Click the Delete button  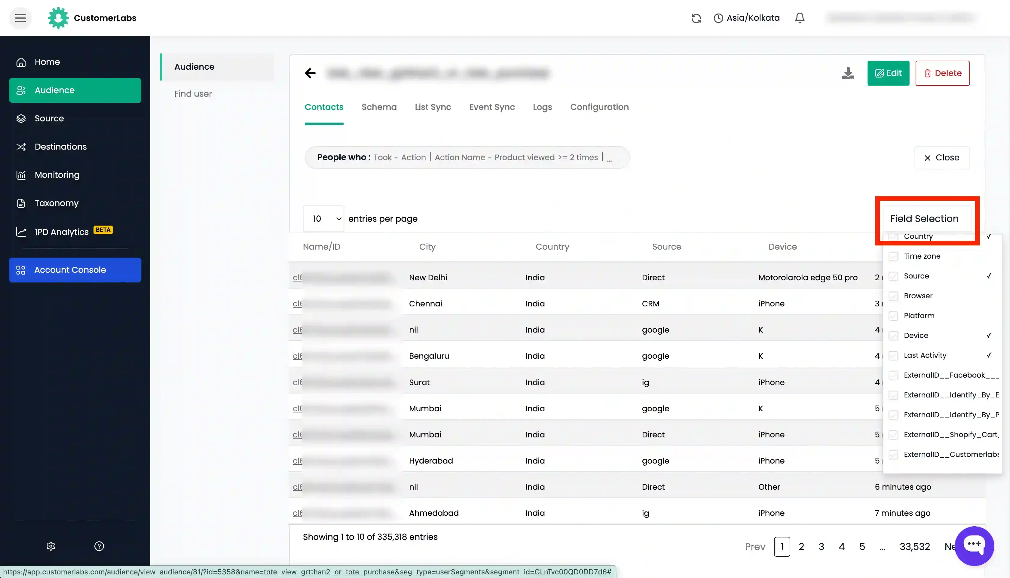click(x=942, y=73)
